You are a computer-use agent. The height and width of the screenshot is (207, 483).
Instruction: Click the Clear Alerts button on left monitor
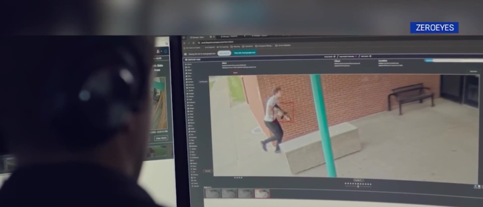click(x=161, y=138)
